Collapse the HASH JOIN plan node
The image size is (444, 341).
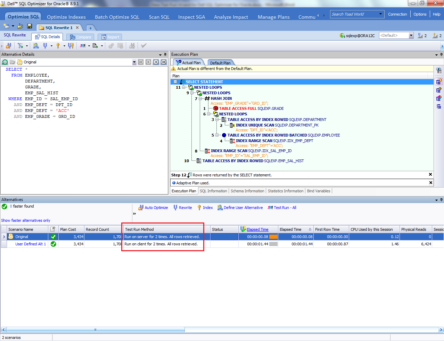pyautogui.click(x=200, y=98)
